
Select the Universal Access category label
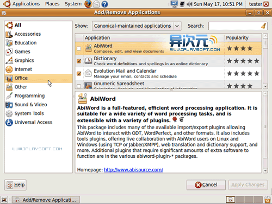coord(33,123)
